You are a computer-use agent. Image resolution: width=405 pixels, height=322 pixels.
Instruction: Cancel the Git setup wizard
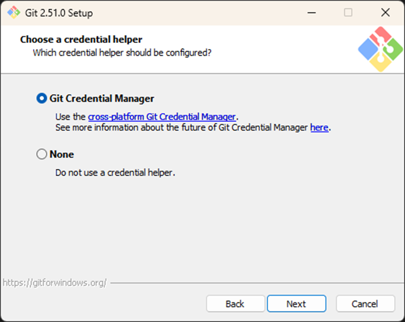(x=365, y=304)
